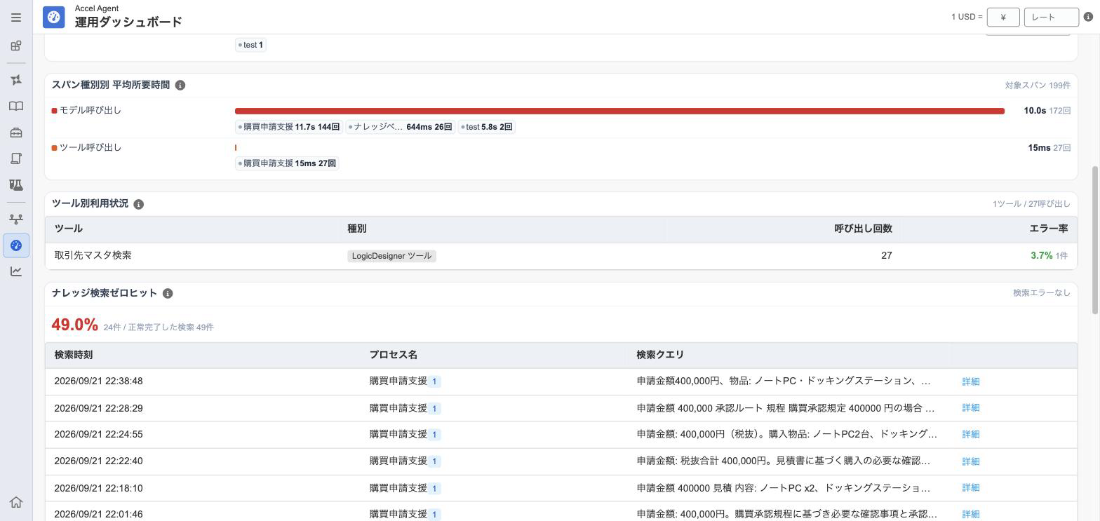Go to the home icon in sidebar
The width and height of the screenshot is (1100, 521).
[x=16, y=502]
